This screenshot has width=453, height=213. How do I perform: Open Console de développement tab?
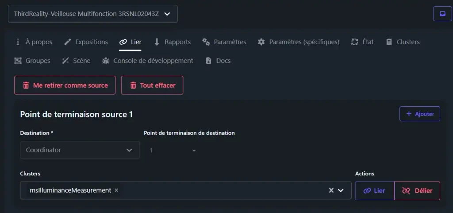click(148, 61)
